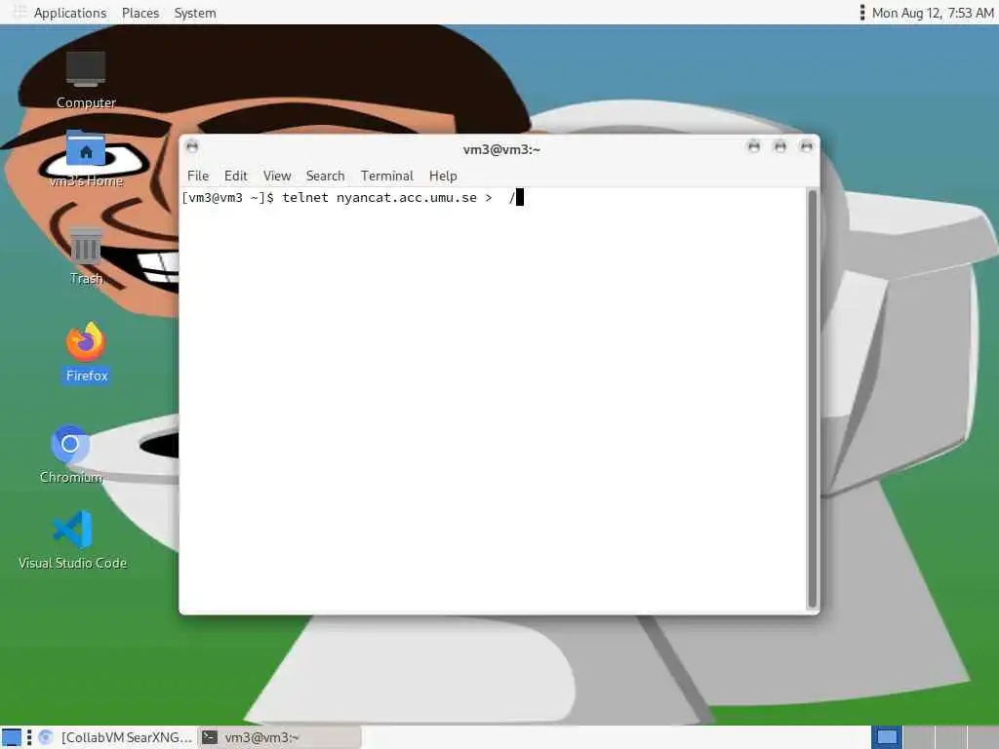Select the vm3@vm3 taskbar entry

click(x=279, y=737)
